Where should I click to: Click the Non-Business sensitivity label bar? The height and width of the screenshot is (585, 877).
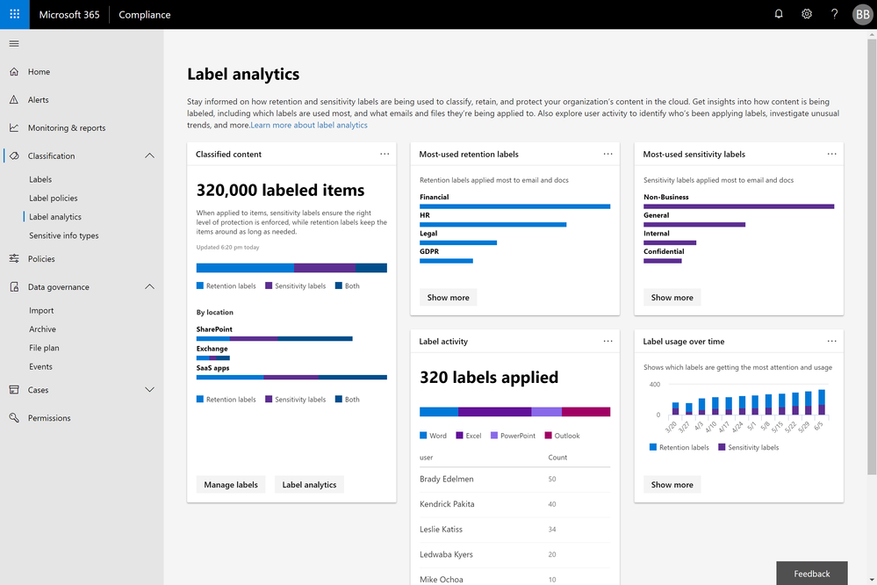click(x=738, y=206)
